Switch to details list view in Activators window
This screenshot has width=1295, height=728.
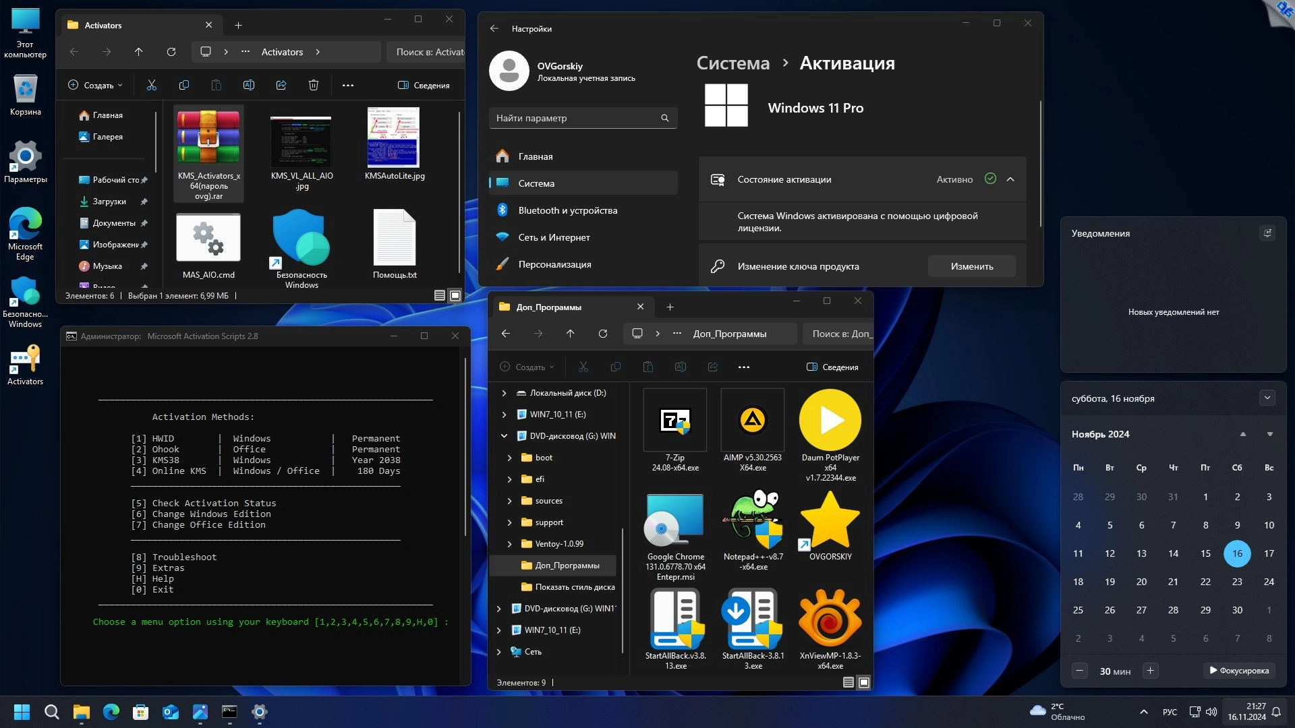click(440, 295)
